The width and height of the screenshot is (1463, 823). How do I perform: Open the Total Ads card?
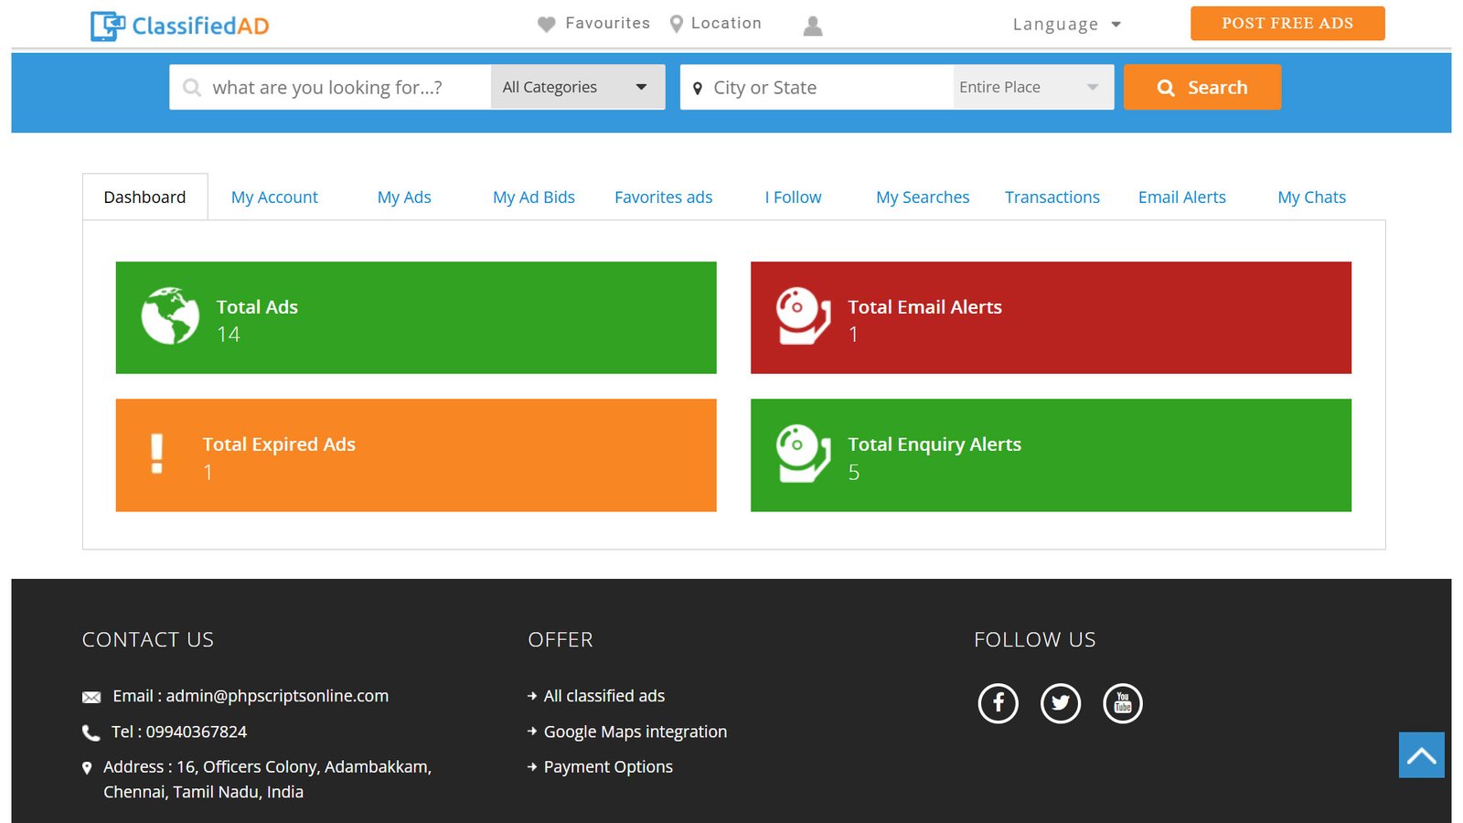pyautogui.click(x=416, y=317)
